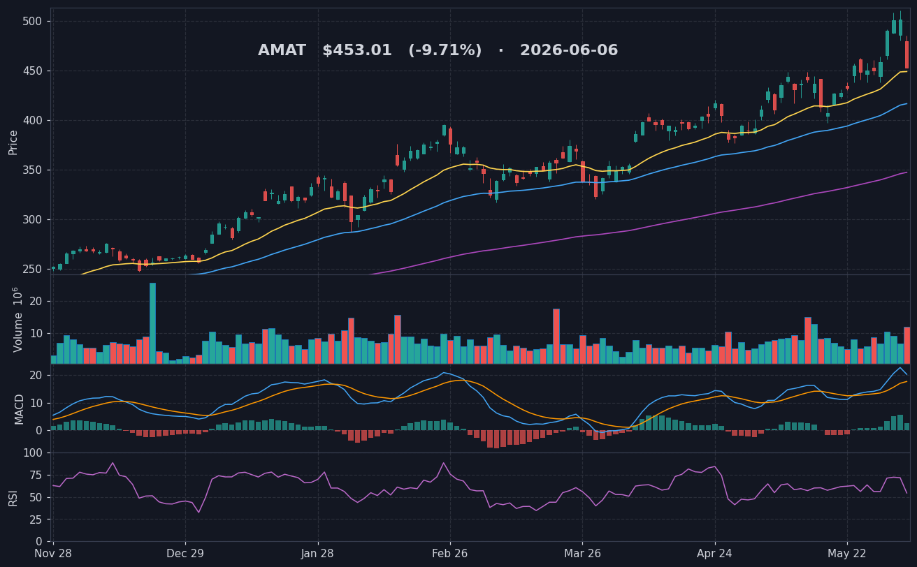Click the Nov 28 date label

coord(53,553)
